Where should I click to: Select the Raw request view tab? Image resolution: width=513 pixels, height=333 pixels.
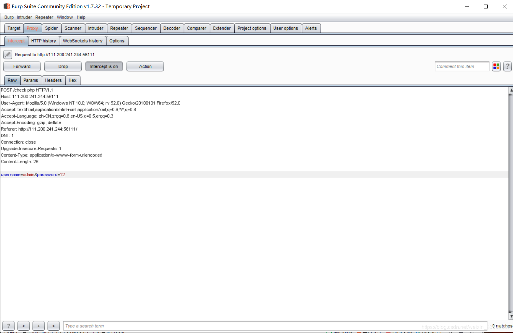pyautogui.click(x=12, y=80)
